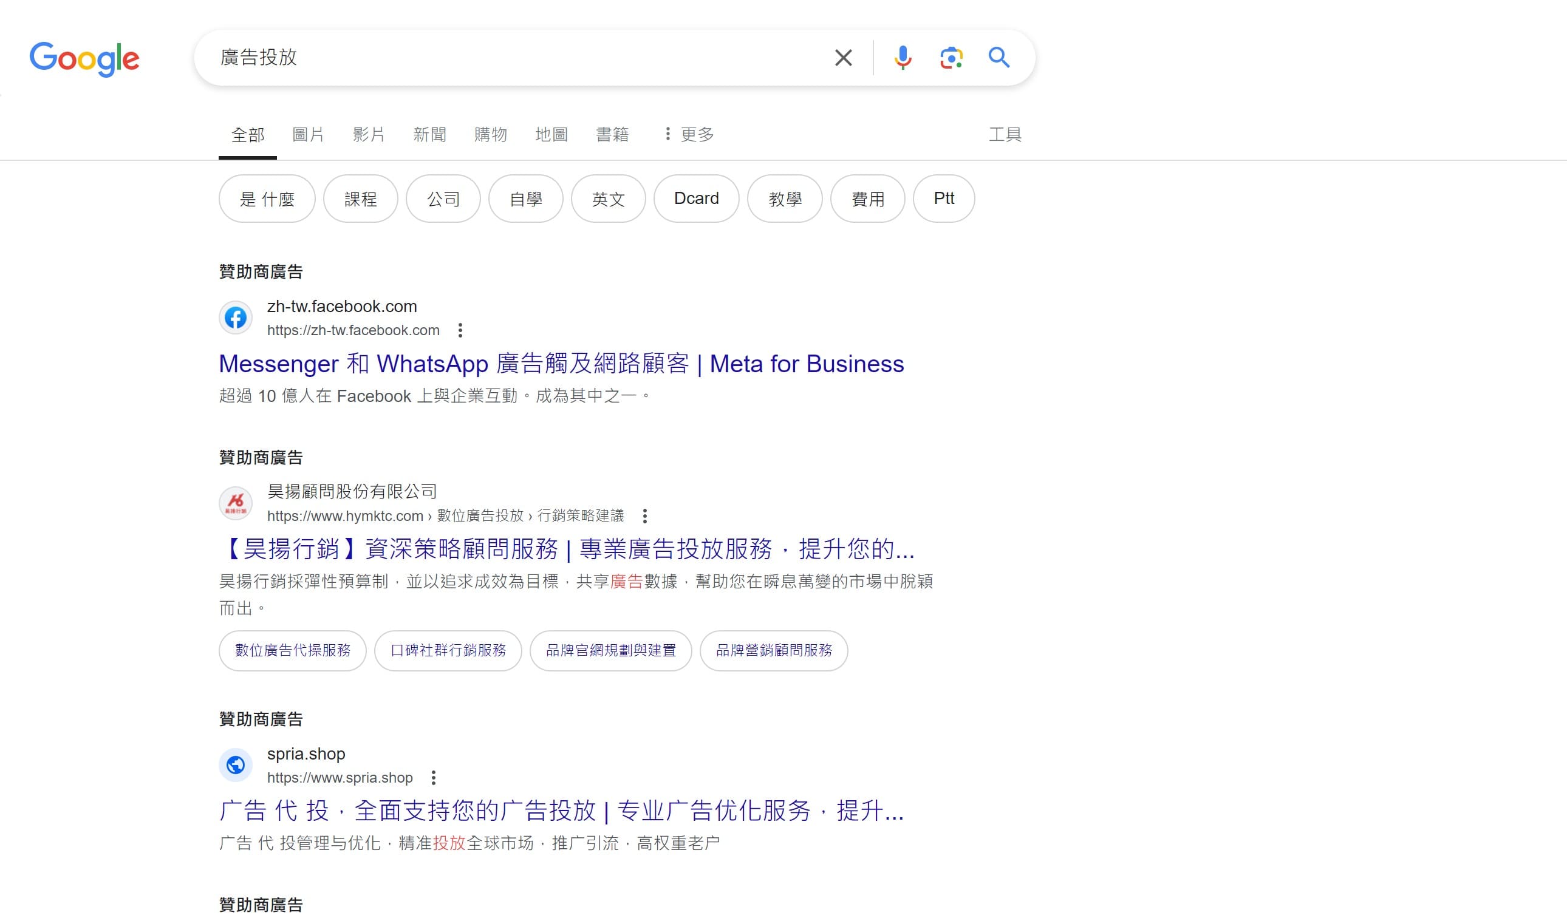This screenshot has width=1567, height=918.
Task: Open options menu beside spria.shop URL
Action: [434, 778]
